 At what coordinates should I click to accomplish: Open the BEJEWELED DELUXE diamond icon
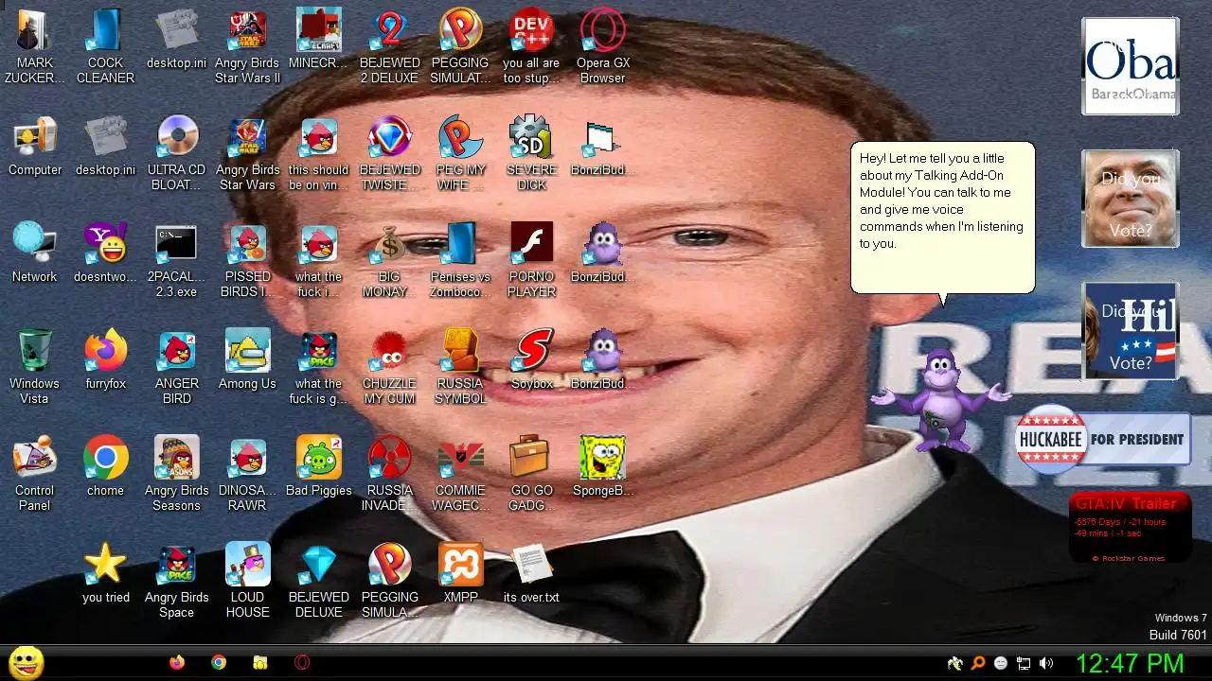coord(318,582)
